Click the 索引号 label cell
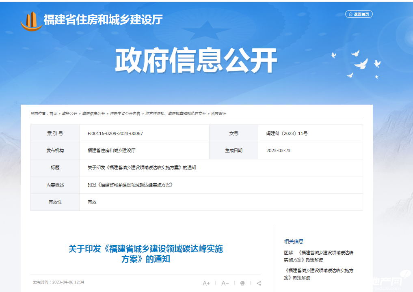The height and width of the screenshot is (292, 413). pyautogui.click(x=55, y=133)
